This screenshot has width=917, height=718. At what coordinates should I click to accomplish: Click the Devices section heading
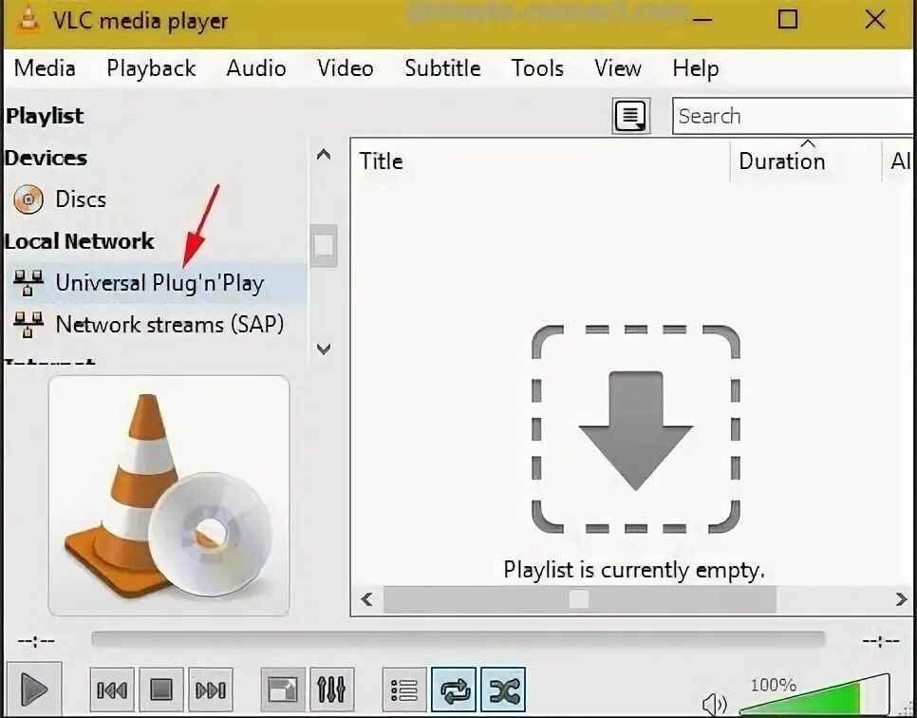[46, 158]
